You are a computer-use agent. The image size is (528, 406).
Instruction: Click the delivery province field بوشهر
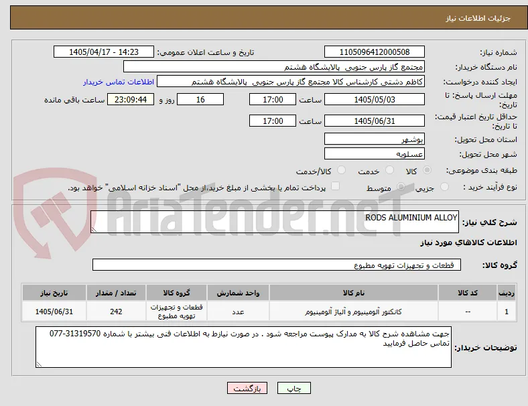375,139
